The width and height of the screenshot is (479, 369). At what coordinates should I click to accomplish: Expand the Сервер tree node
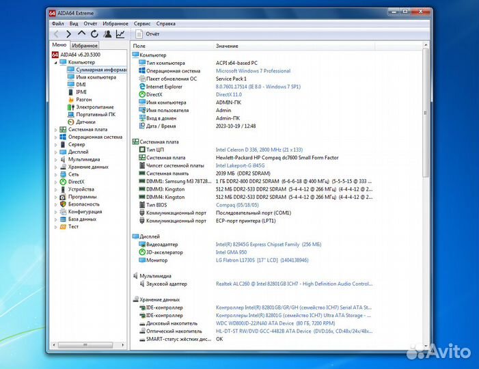(x=55, y=145)
